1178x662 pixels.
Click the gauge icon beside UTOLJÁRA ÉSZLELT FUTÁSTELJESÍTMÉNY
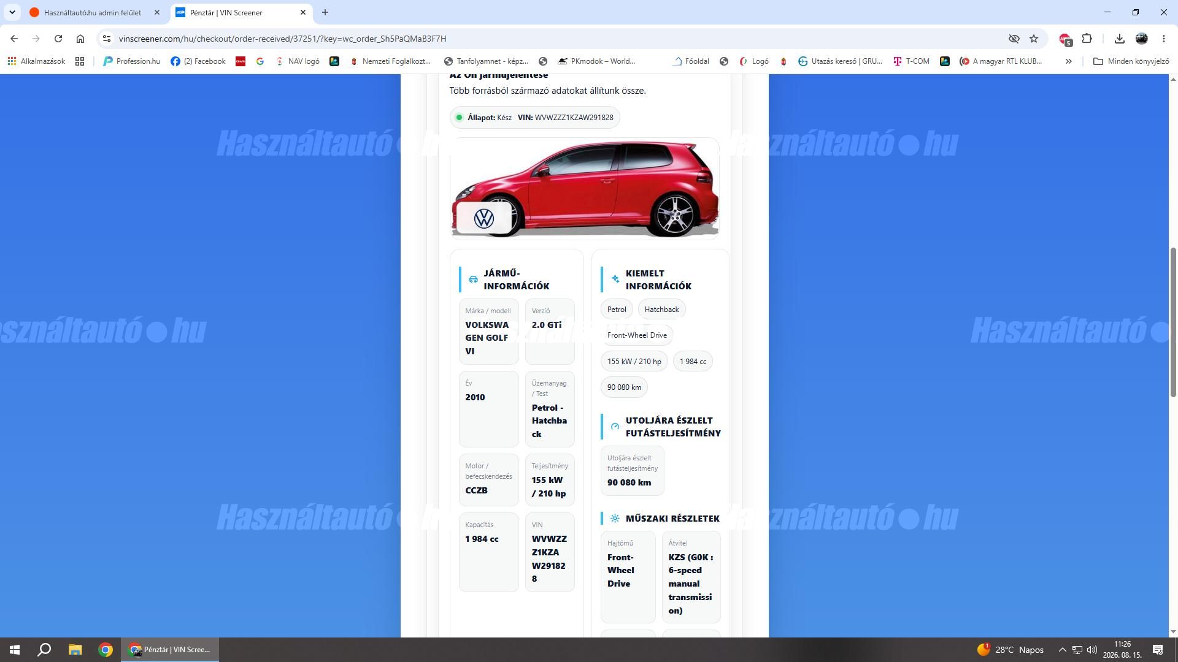615,427
